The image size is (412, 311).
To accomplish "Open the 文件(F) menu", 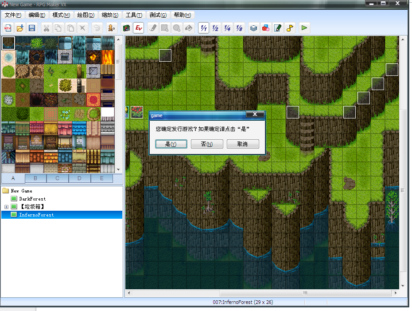I will click(x=13, y=15).
